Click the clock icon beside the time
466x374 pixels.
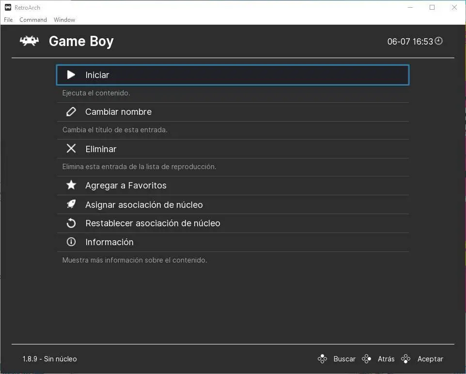[x=439, y=41]
